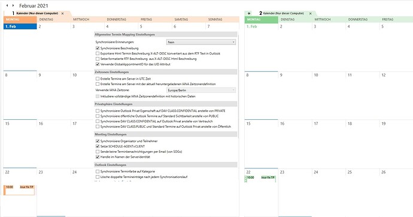Select 1. Feb in calendar 1
413x217 pixels.
click(20, 26)
